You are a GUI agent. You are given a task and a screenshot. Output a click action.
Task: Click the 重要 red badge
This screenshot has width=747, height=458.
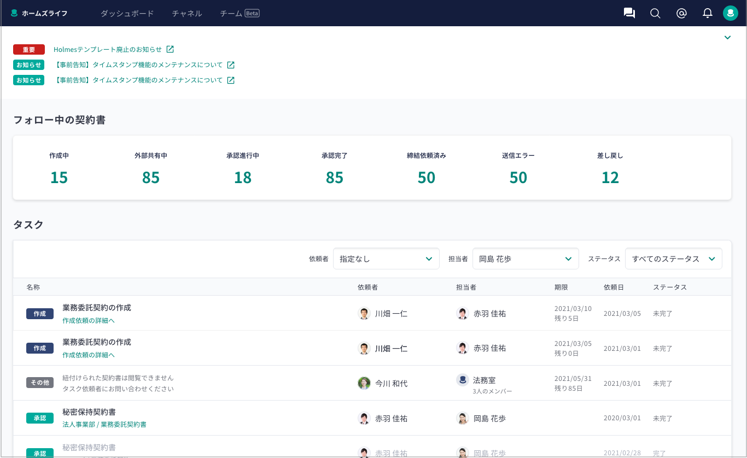coord(29,50)
